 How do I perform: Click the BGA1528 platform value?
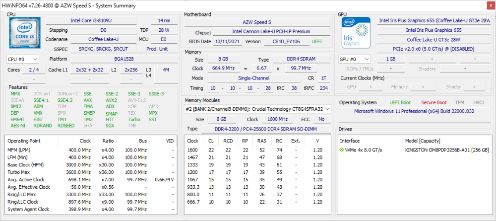tap(124, 59)
